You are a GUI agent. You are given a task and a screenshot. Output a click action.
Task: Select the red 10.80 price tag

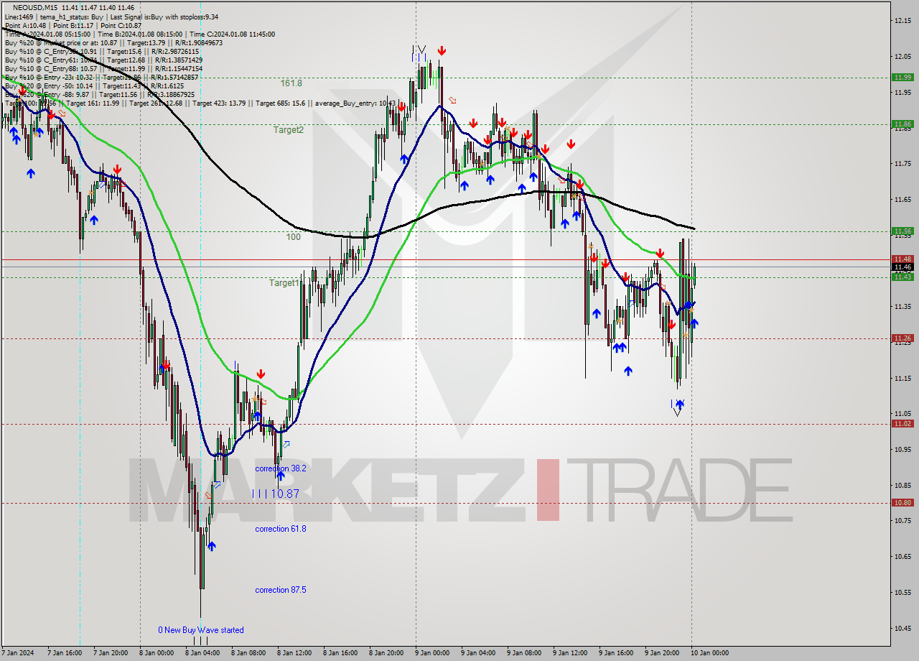tap(902, 503)
